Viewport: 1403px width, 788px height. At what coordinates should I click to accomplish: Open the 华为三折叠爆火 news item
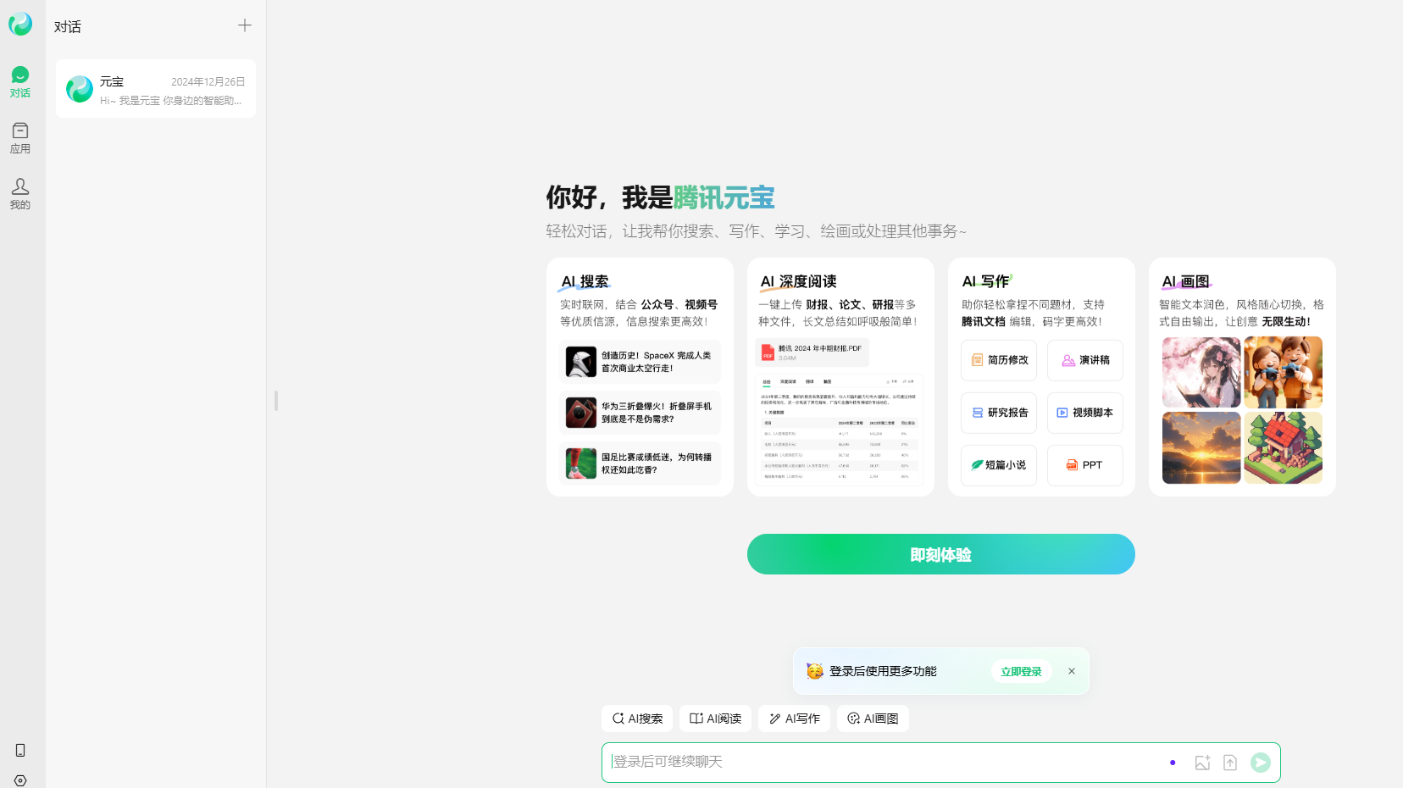(x=640, y=413)
